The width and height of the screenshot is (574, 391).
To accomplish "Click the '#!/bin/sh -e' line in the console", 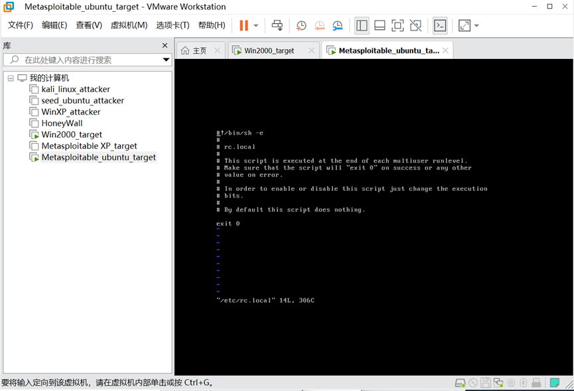I will pos(240,133).
